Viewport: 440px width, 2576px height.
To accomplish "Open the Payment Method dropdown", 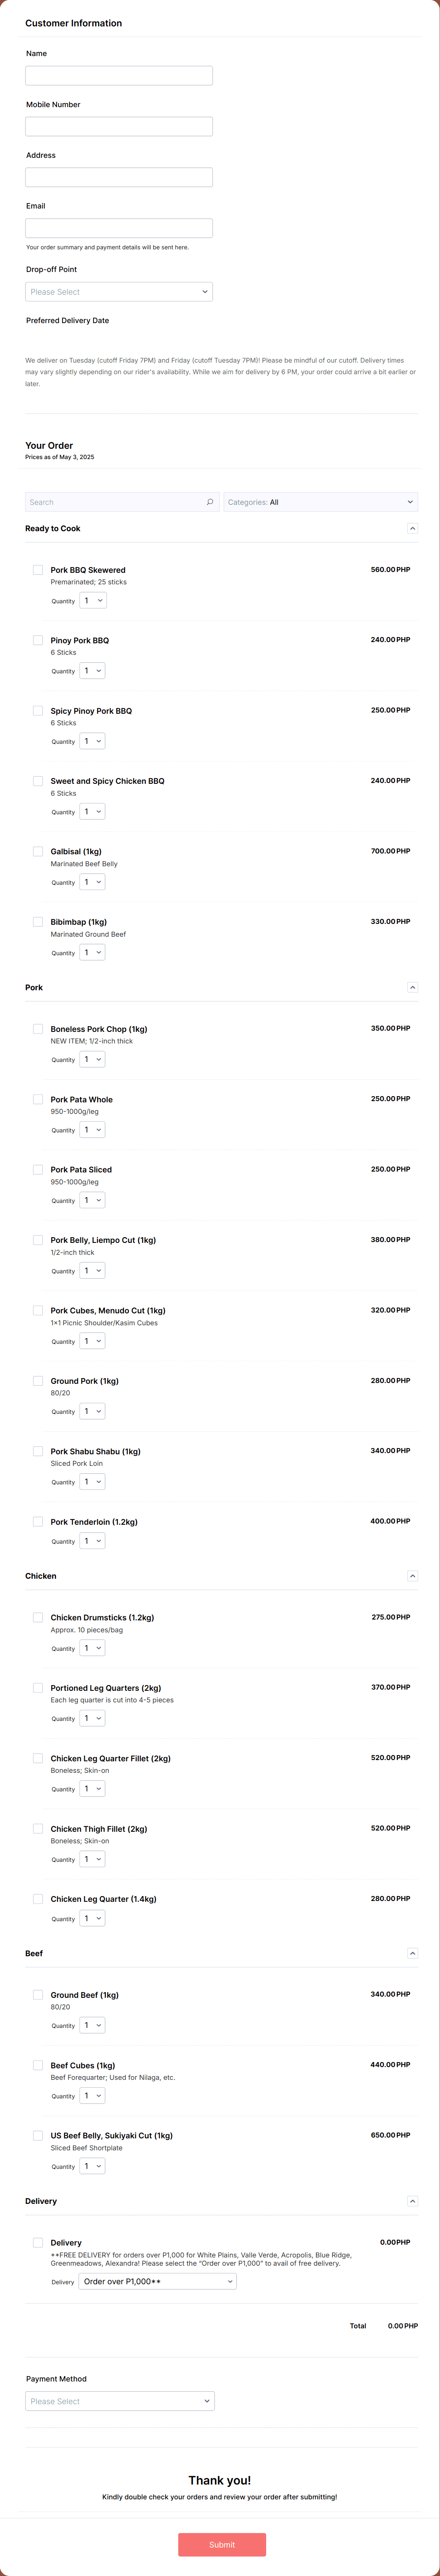I will (120, 2401).
